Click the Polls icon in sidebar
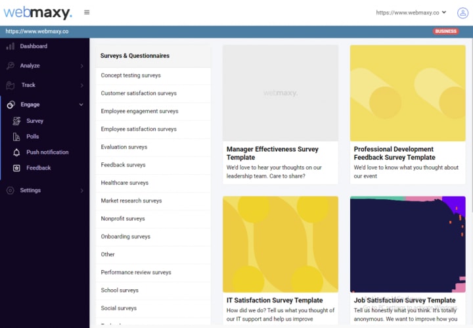This screenshot has width=473, height=328. [x=16, y=137]
